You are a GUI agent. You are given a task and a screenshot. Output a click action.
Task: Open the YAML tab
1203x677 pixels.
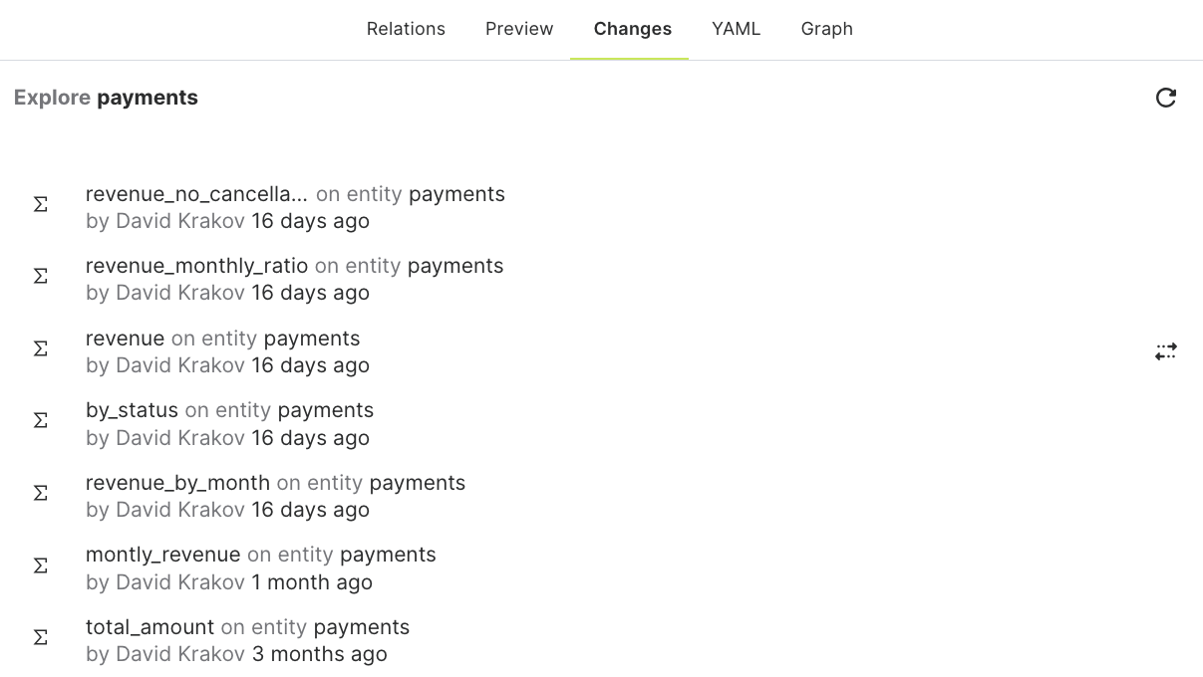pos(737,29)
